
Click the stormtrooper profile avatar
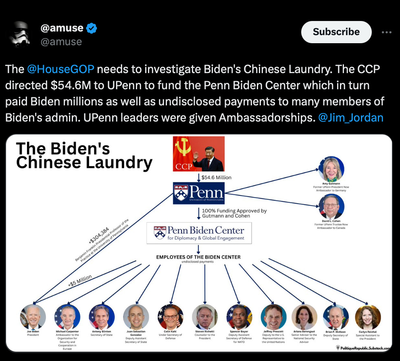(19, 34)
